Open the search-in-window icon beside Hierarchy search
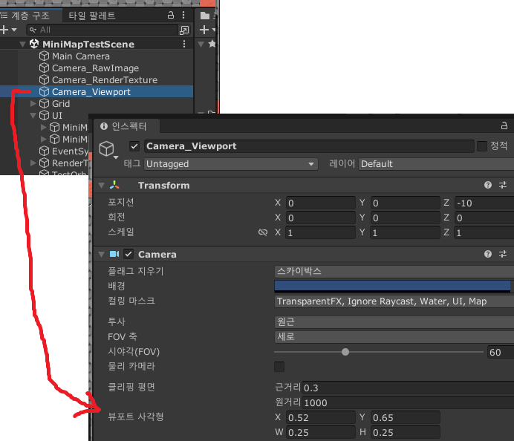Screen dimensions: 514x441 184,30
